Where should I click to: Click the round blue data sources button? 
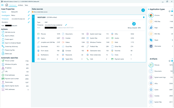pos(143,10)
